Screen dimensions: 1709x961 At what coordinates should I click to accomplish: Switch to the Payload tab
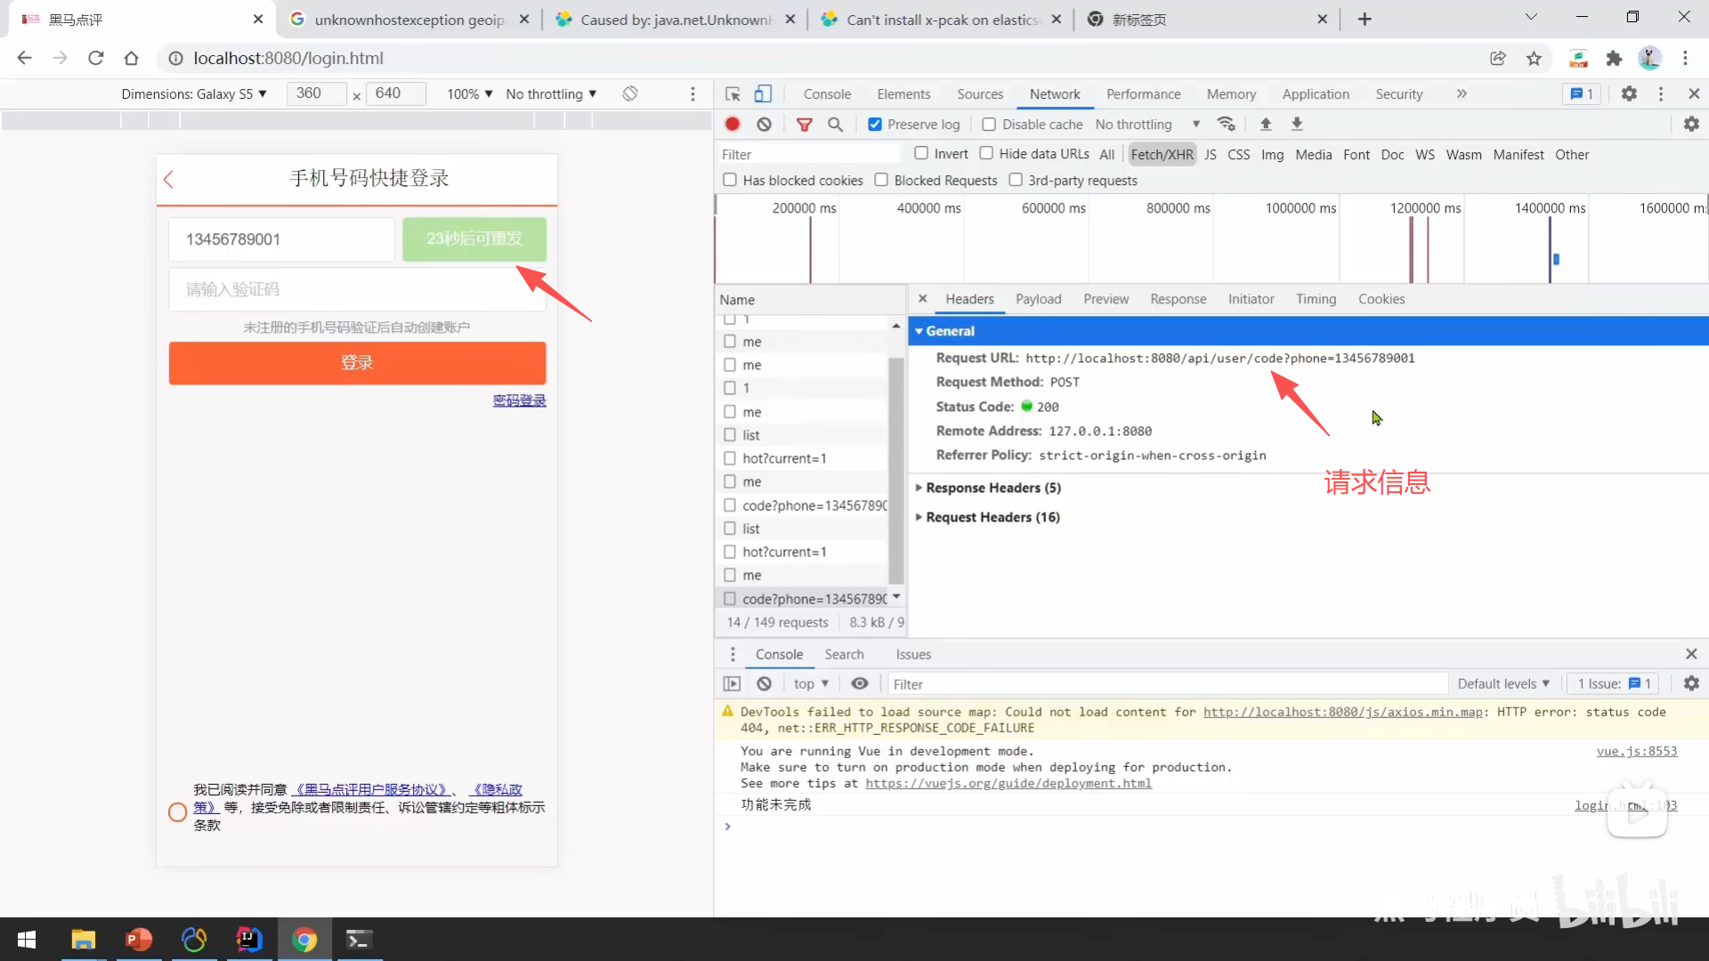[x=1038, y=299]
